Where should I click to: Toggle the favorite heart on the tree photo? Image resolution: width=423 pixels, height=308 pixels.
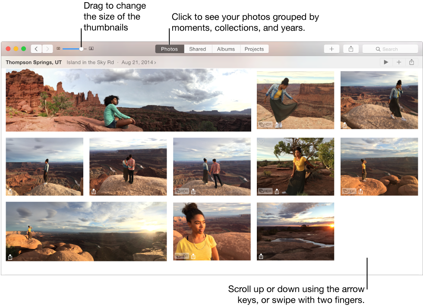[x=261, y=141]
